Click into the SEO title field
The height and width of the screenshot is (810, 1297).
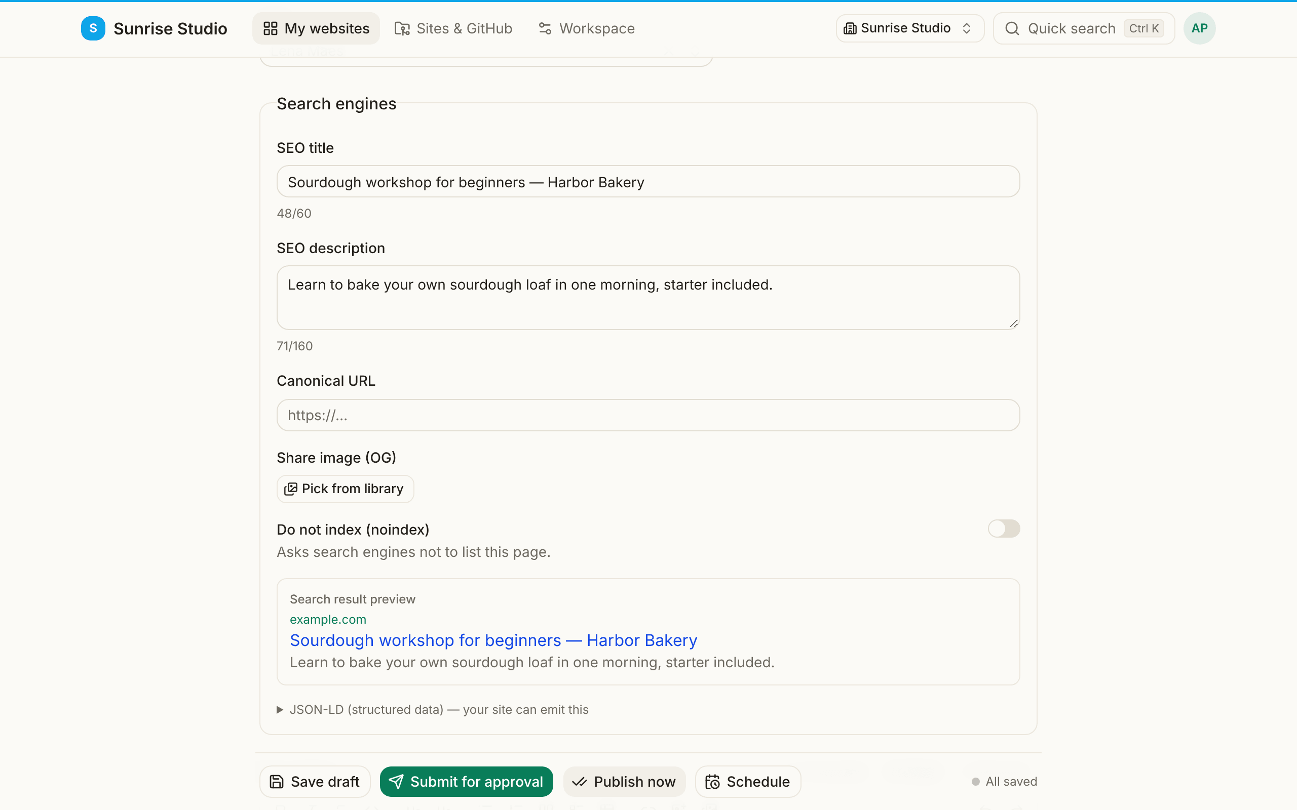pos(648,182)
